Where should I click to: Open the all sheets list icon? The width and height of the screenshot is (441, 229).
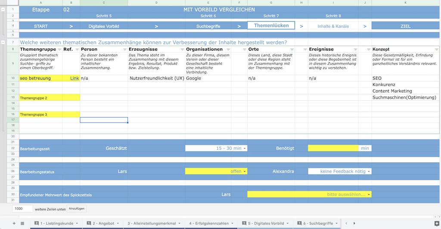tap(22, 223)
